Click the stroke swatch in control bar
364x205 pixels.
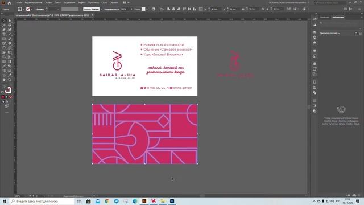click(28, 9)
